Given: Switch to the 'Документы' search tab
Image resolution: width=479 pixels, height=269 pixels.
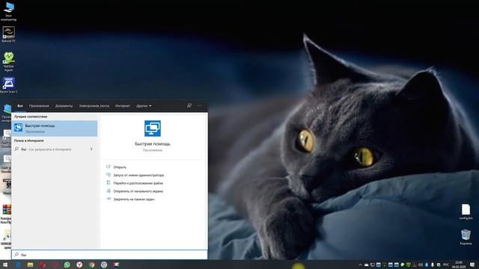Looking at the screenshot, I should tap(64, 106).
